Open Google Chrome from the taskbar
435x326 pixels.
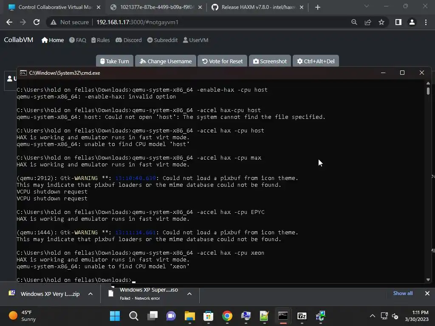[227, 316]
